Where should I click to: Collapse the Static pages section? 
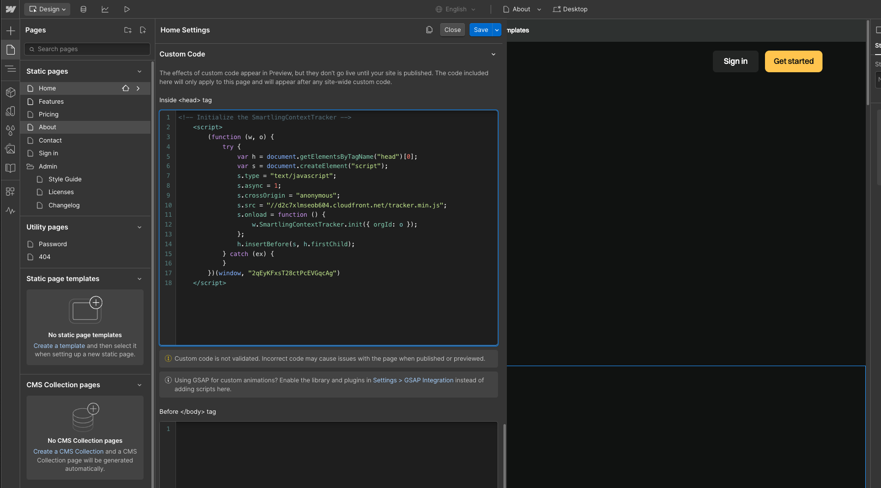[x=140, y=71]
